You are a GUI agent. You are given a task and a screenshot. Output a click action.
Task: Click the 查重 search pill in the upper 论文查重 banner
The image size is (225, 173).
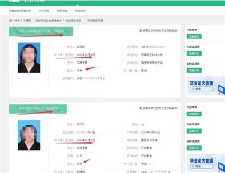(x=201, y=89)
